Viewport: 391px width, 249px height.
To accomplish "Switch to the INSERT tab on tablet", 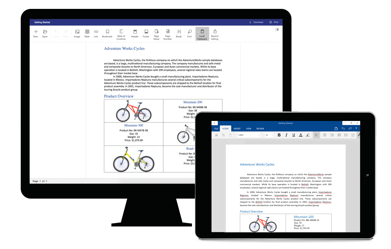I will pyautogui.click(x=237, y=129).
